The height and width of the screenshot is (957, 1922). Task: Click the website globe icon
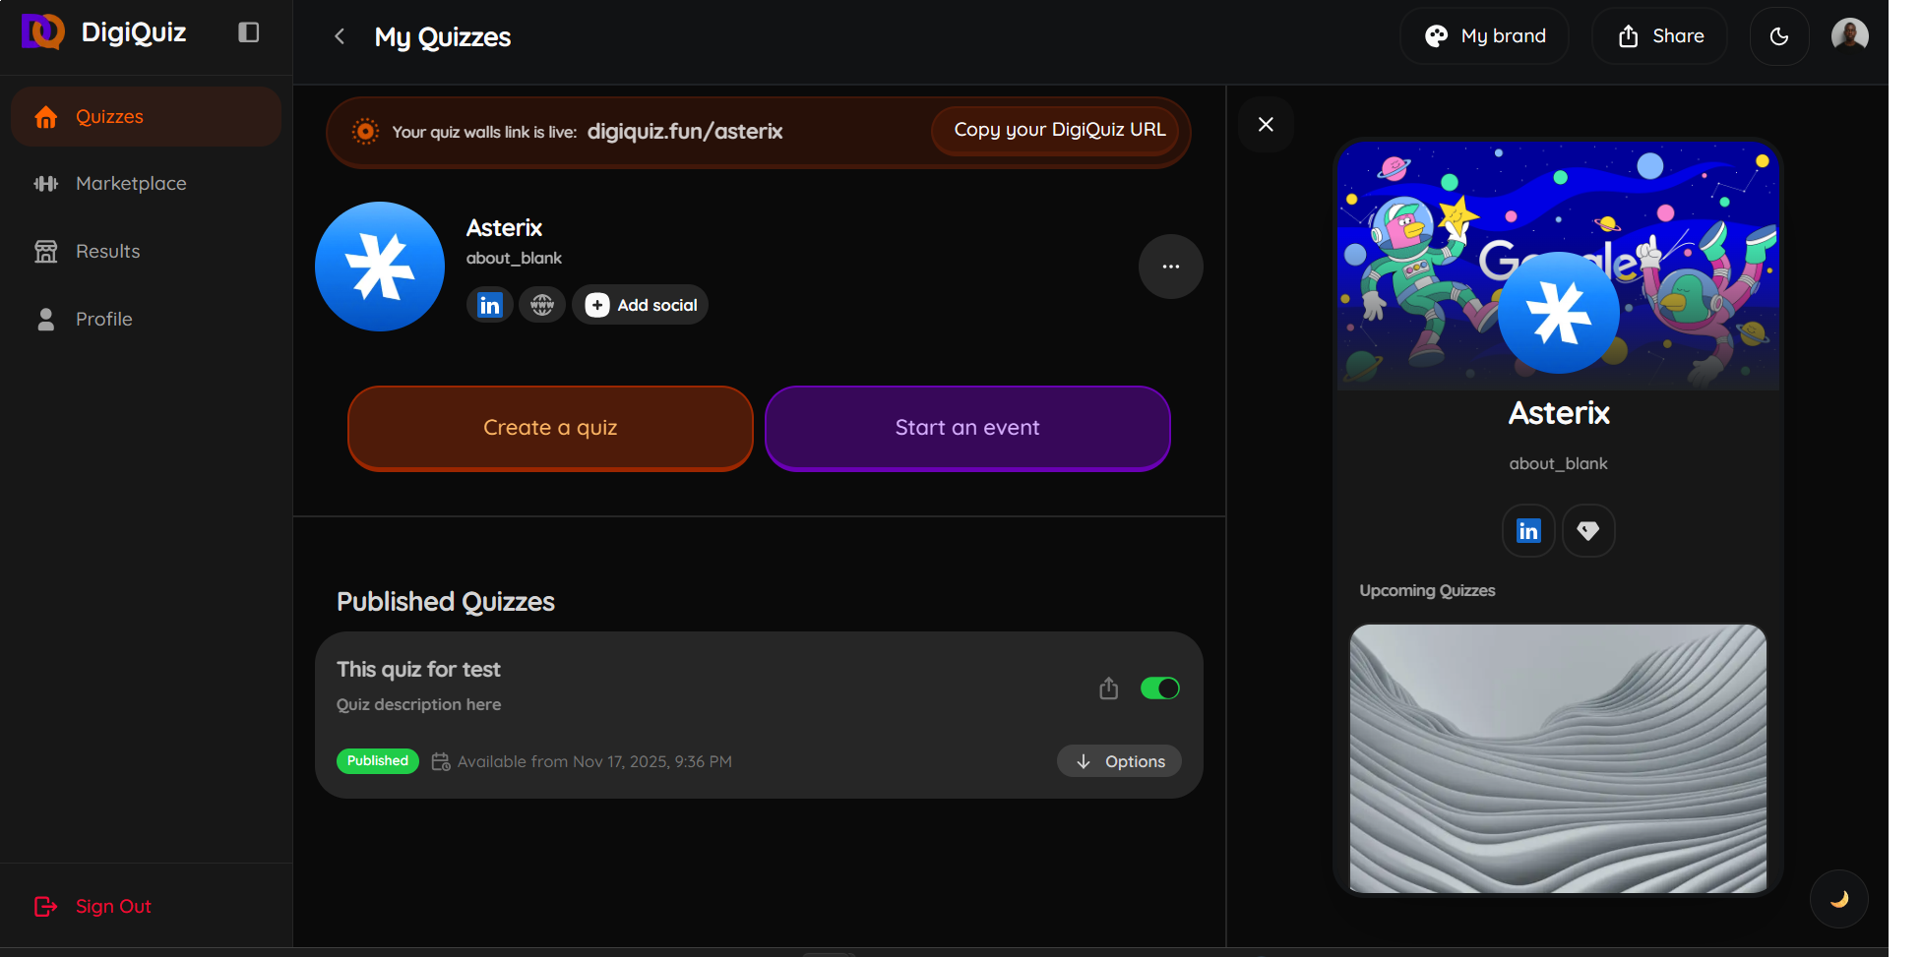pyautogui.click(x=542, y=305)
